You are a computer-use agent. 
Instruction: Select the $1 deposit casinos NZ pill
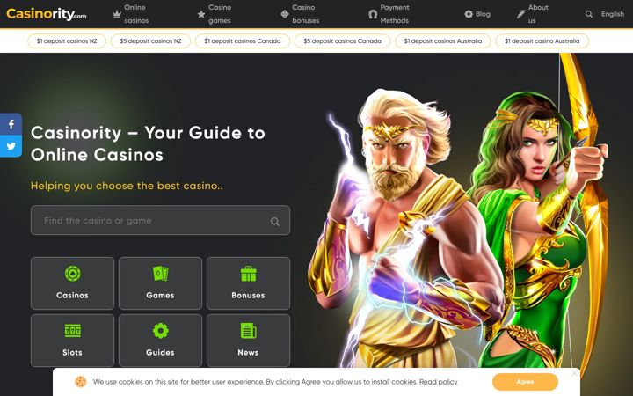coord(67,40)
